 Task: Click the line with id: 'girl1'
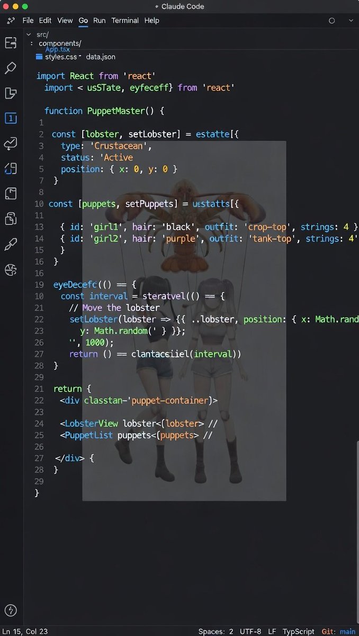(209, 227)
